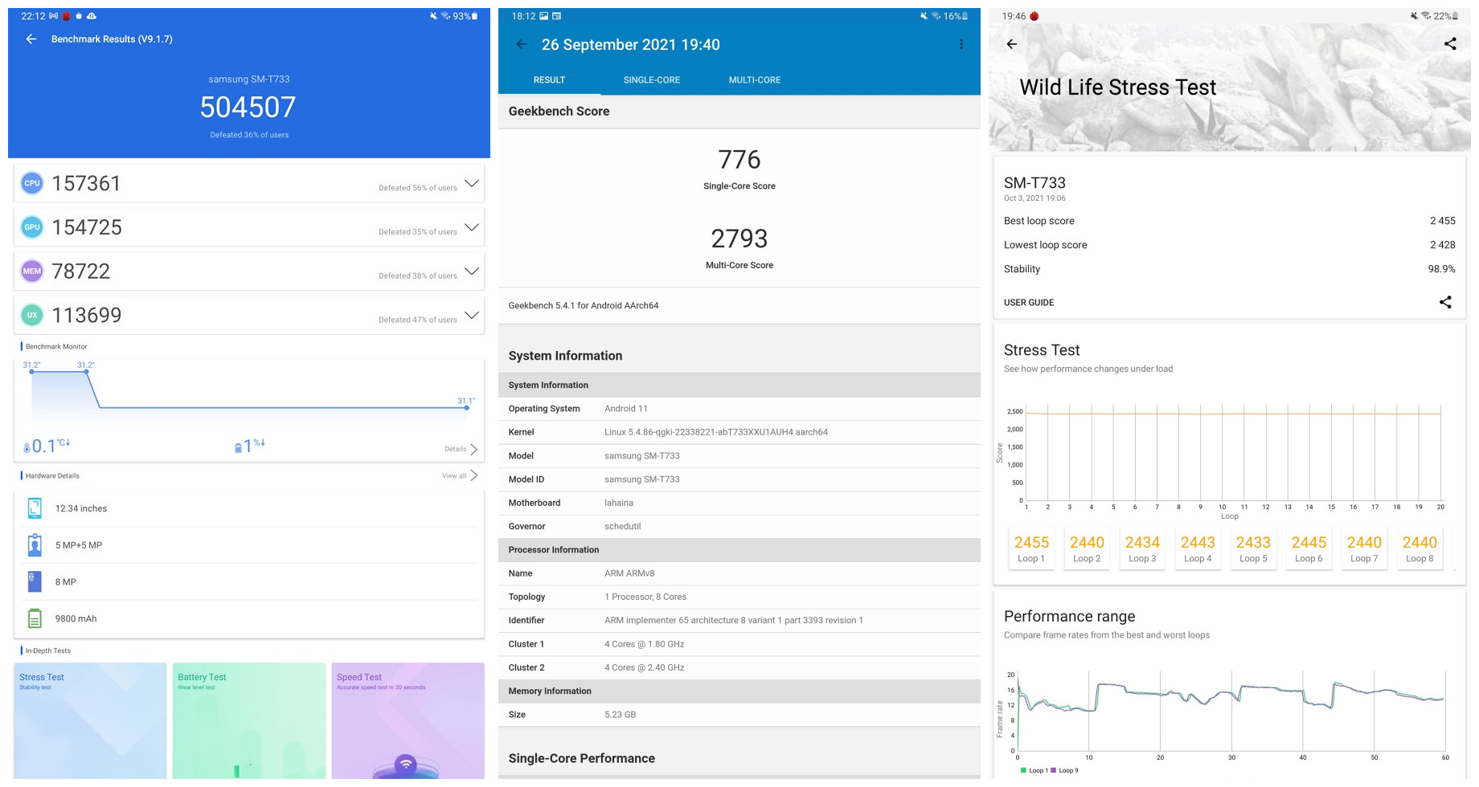Select Loop 5 score 2433 card
The width and height of the screenshot is (1479, 787).
click(1253, 548)
